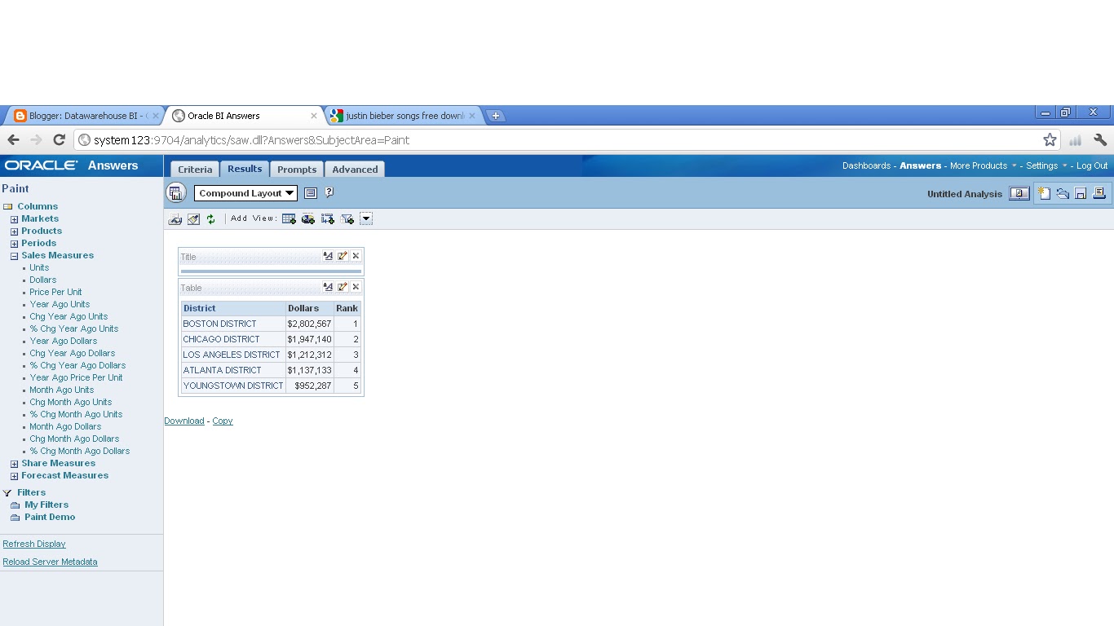Click the BOSTON DISTRICT cell
The image size is (1114, 626).
pos(233,324)
